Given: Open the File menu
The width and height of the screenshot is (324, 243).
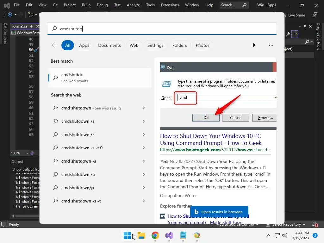Looking at the screenshot, I should 17,5.
